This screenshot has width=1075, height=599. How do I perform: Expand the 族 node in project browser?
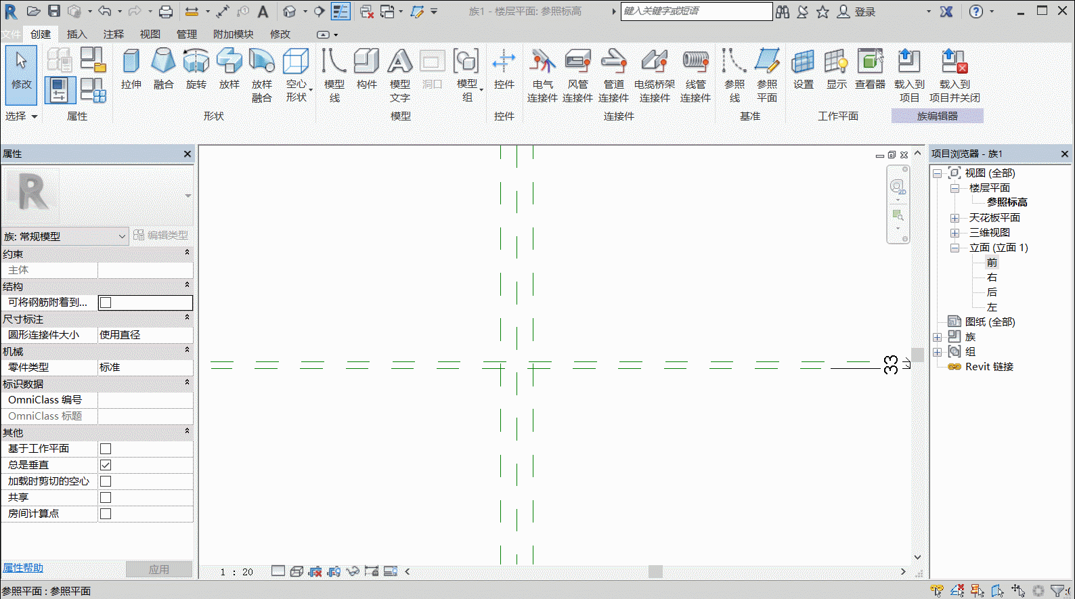point(938,337)
